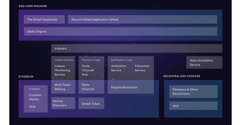The height and width of the screenshot is (125, 241).
Task: Select the 'Decentralized Application (dApp)' box
Action: [x=143, y=19]
